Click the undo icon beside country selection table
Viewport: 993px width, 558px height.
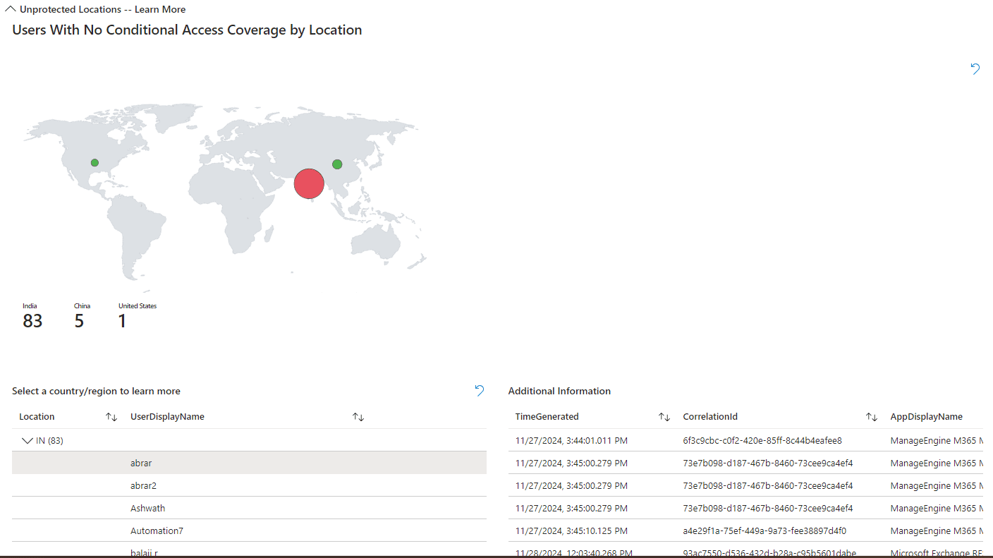tap(480, 390)
